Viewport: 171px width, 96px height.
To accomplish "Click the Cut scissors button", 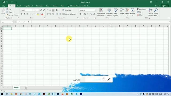I will 9,9.
